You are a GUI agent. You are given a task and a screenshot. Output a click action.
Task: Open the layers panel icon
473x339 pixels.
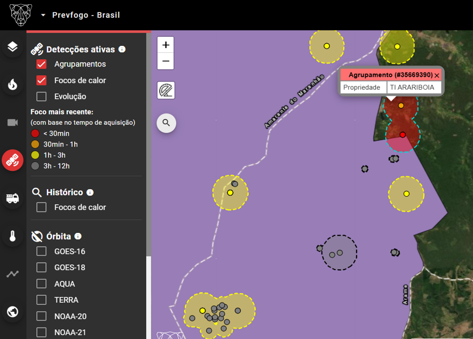tap(12, 47)
